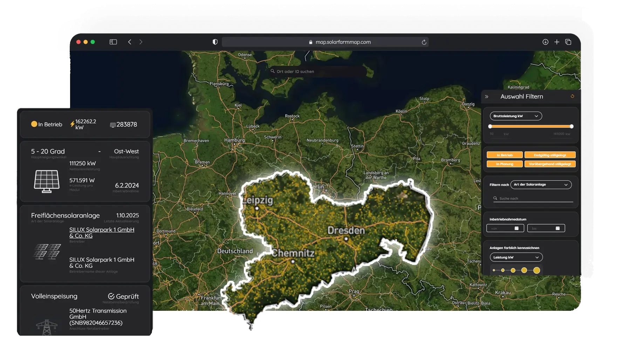The image size is (622, 342).
Task: Disable the In Planung status filter
Action: coord(504,164)
